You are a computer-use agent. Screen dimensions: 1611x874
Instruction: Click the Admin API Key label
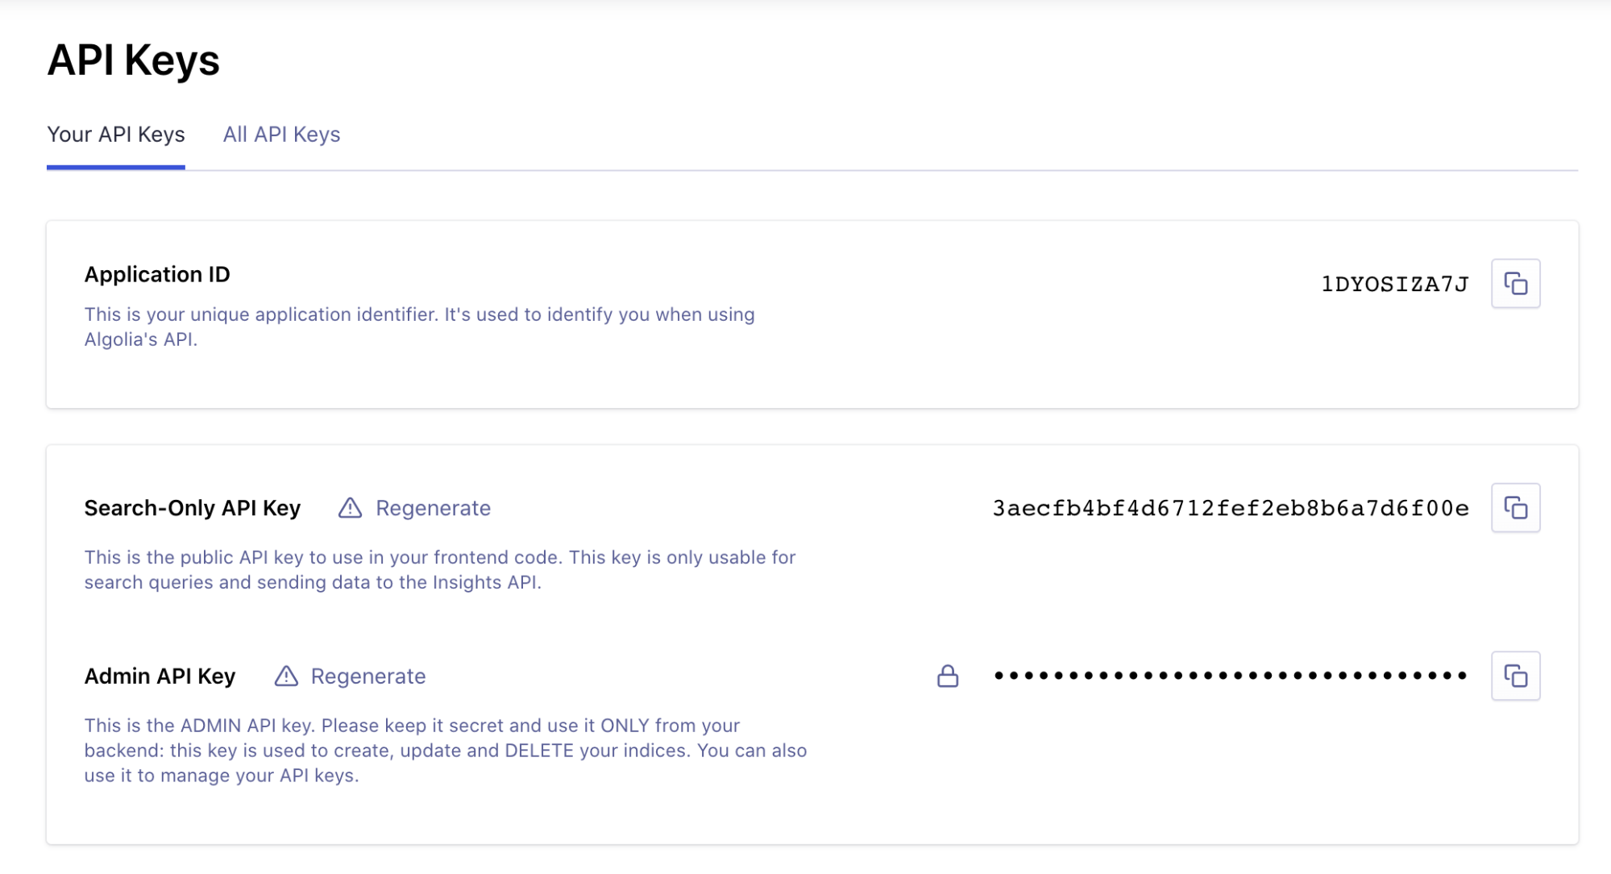[160, 676]
